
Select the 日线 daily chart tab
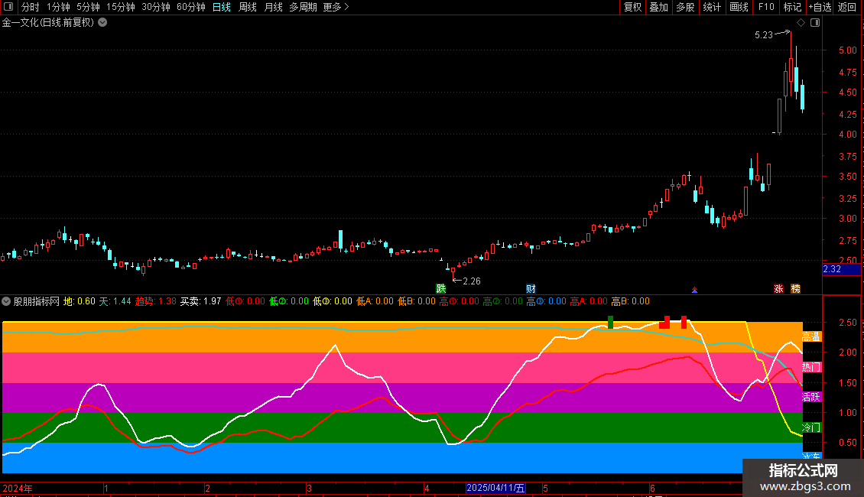tap(222, 7)
